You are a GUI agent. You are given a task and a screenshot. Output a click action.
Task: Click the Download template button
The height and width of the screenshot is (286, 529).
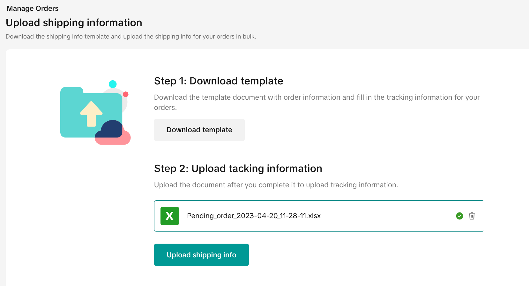point(199,130)
